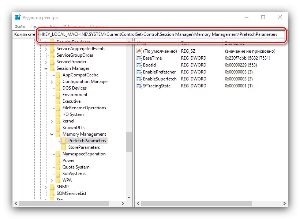The height and width of the screenshot is (219, 300).
Task: Collapse the Memory Management key
Action: [x=52, y=134]
